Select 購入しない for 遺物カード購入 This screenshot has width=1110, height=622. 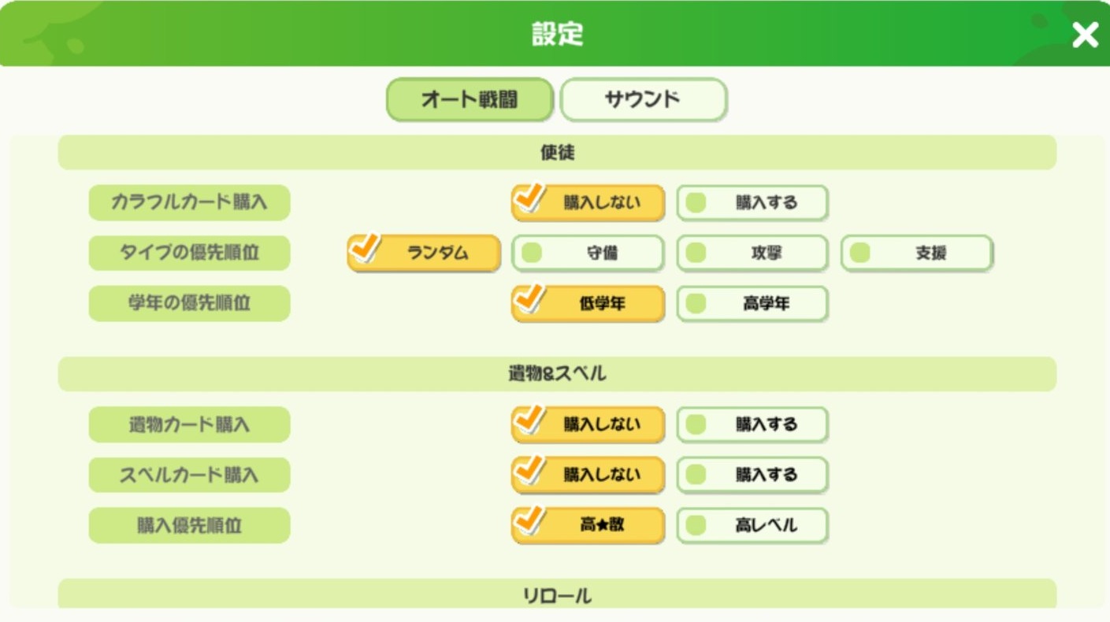588,425
